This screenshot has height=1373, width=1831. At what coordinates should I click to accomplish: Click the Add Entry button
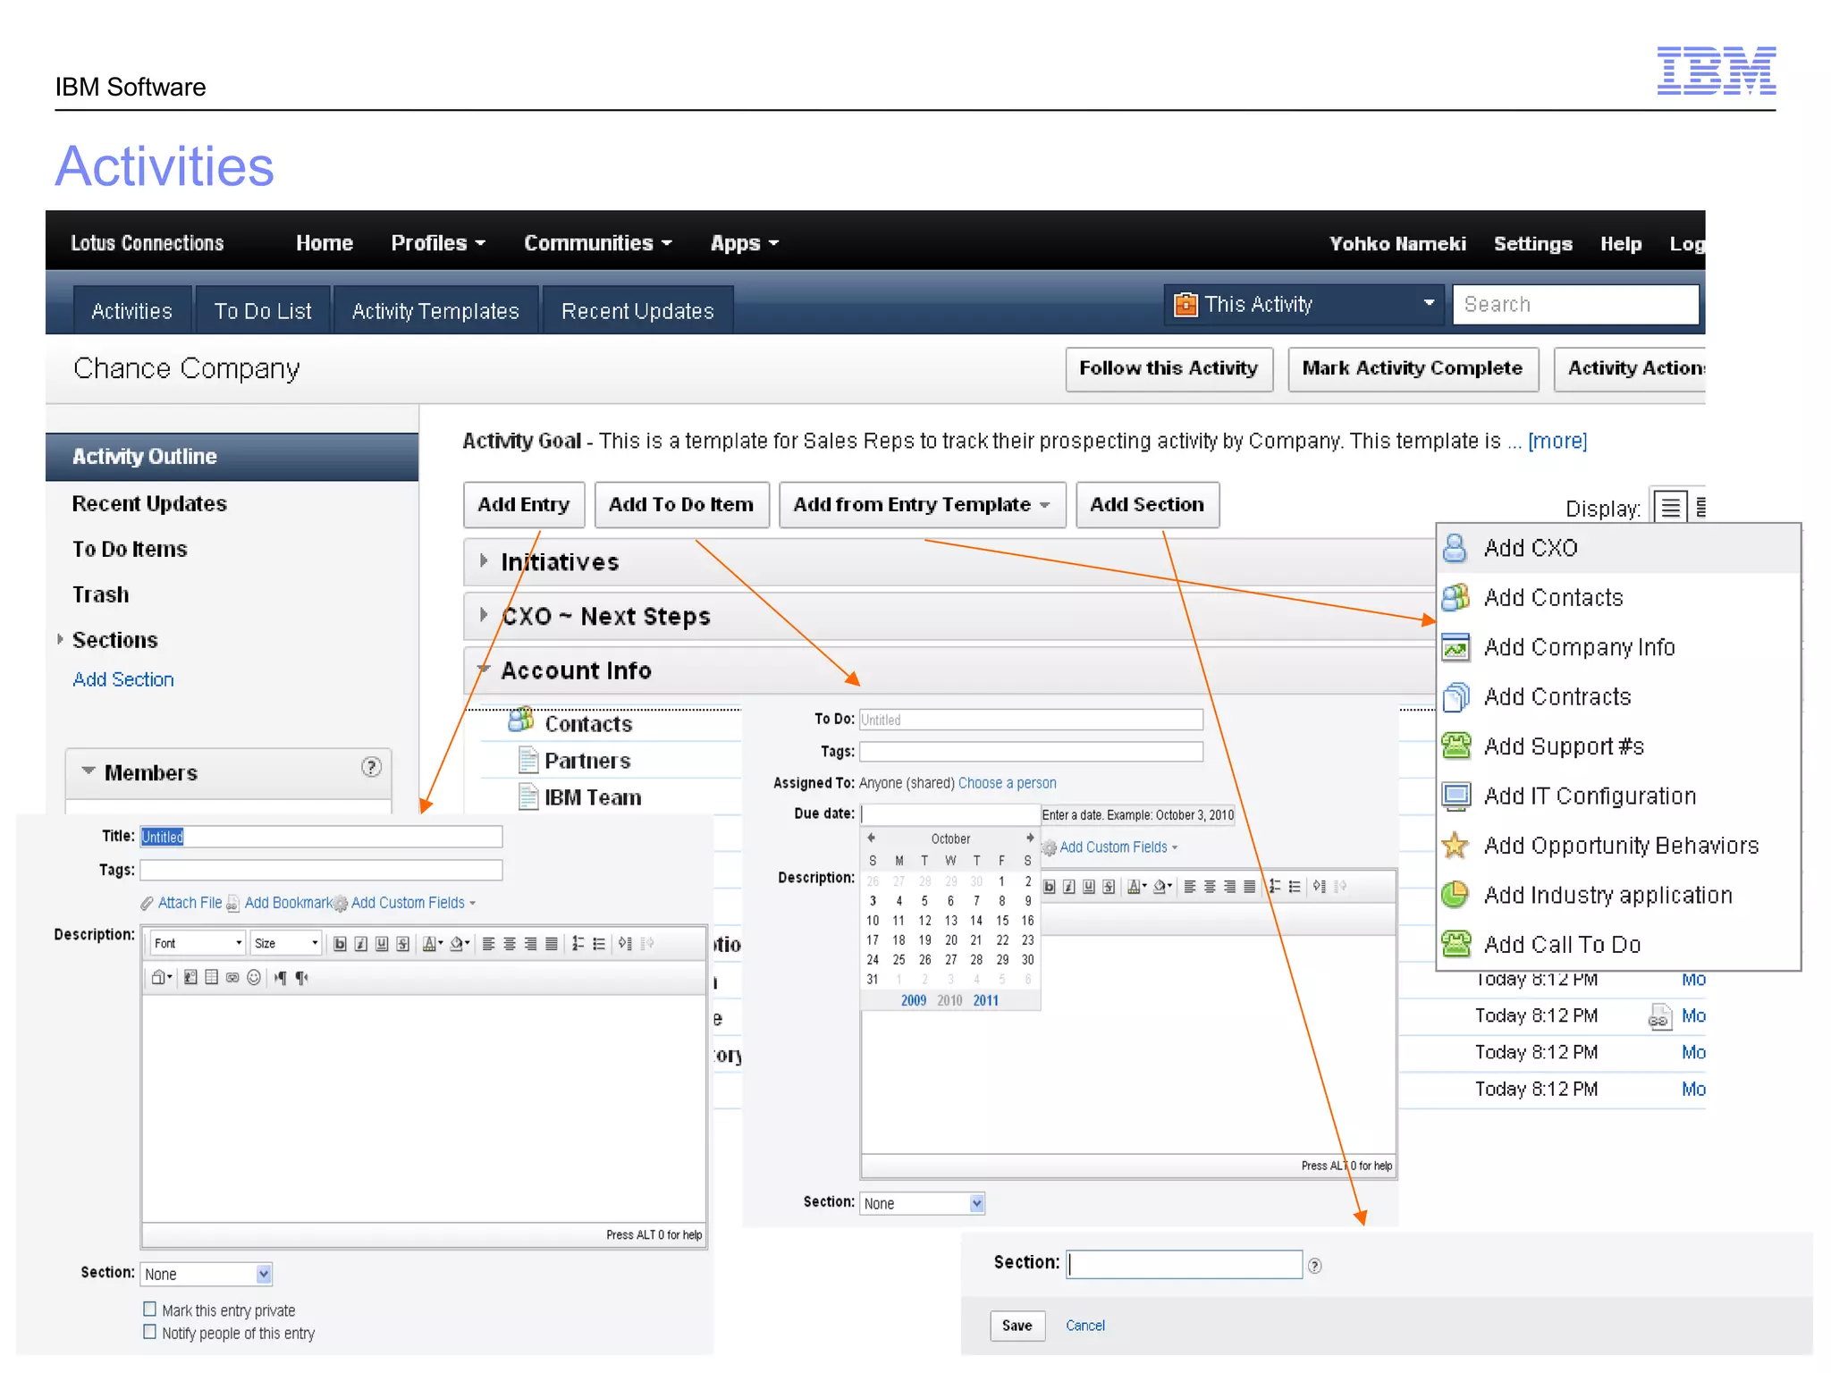524,505
